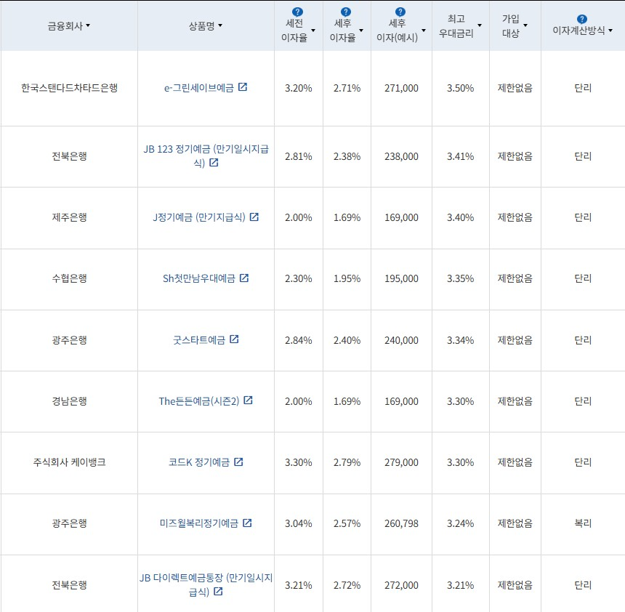The image size is (625, 612).
Task: Click external link icon beside 코드K 정기예금
Action: click(x=238, y=462)
